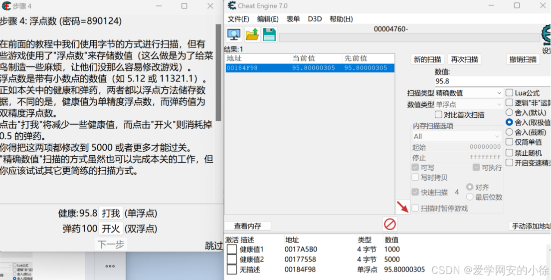This screenshot has width=551, height=280.
Task: Select the 舍入(截断) radio button
Action: (x=509, y=132)
